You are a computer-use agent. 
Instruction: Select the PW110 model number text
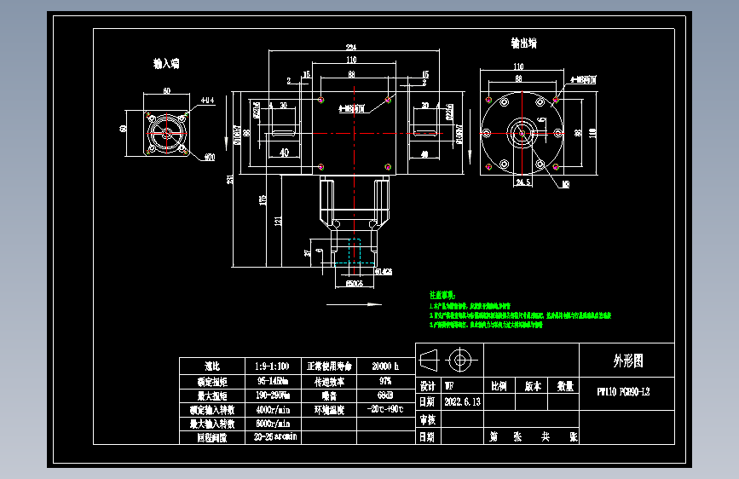coord(623,392)
